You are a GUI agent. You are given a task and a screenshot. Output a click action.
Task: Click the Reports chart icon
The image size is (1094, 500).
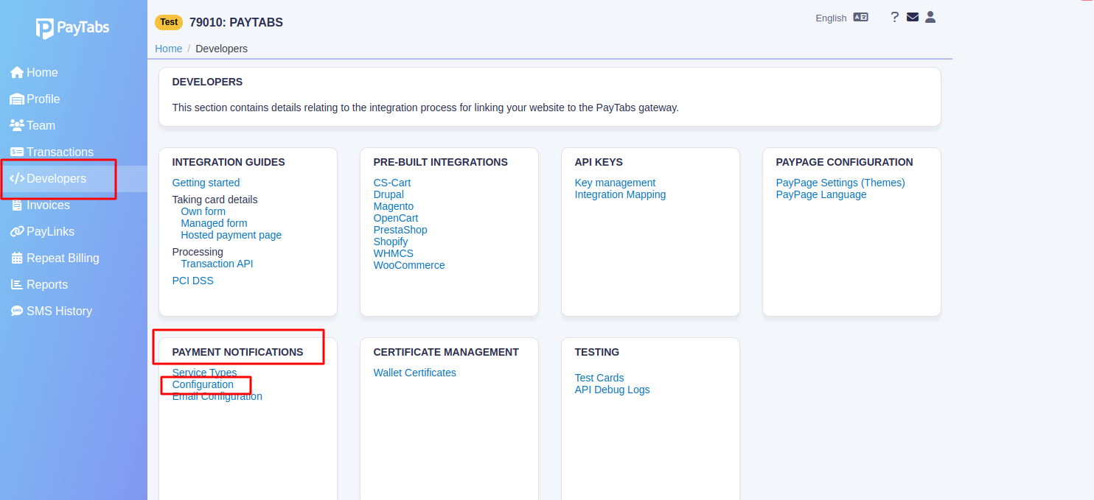[17, 284]
